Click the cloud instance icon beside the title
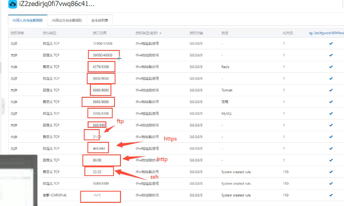The height and width of the screenshot is (206, 344). pos(12,4)
